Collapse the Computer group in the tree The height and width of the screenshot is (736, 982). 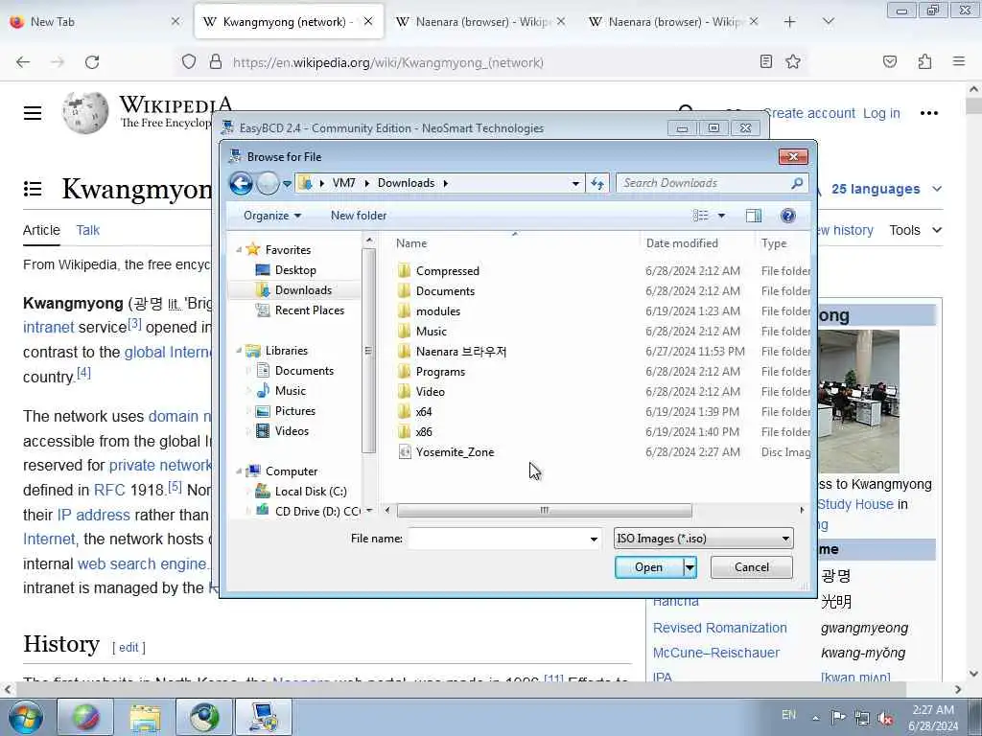click(x=239, y=471)
